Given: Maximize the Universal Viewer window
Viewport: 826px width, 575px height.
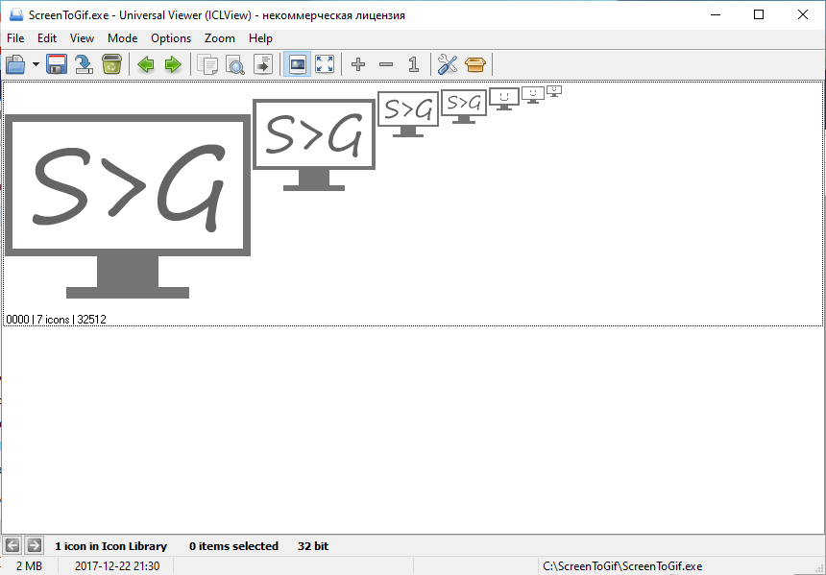Looking at the screenshot, I should pos(759,14).
